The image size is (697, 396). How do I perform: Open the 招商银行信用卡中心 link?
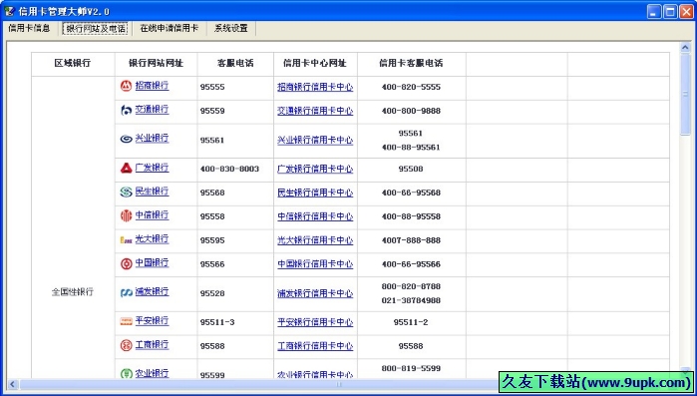[315, 88]
